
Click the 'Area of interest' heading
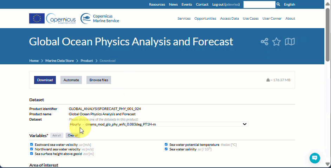tap(44, 165)
